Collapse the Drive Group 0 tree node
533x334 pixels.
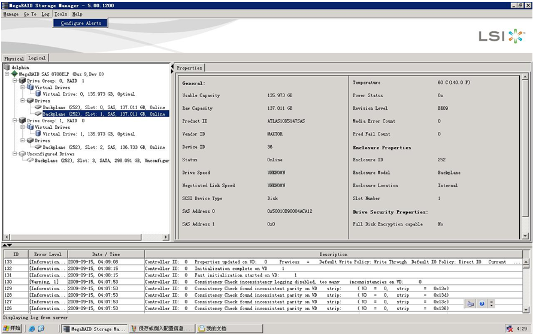14,81
